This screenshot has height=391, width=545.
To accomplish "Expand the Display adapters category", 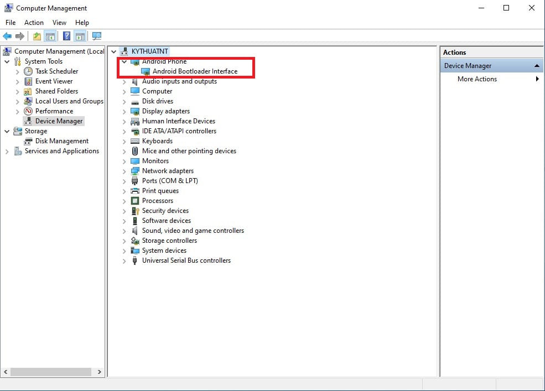I will tap(124, 112).
